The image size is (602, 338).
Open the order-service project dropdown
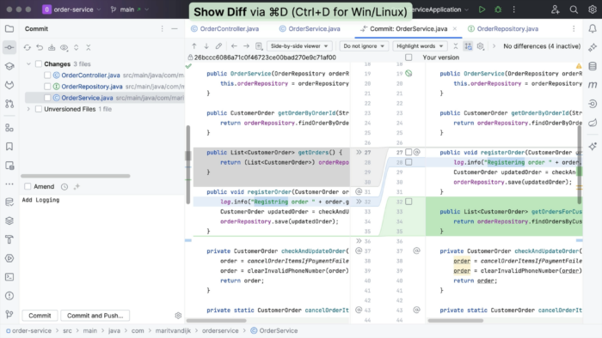[71, 9]
